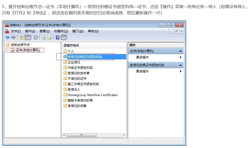Image resolution: width=252 pixels, height=148 pixels.
Task: Click the blue Help question mark icon
Action: point(58,37)
